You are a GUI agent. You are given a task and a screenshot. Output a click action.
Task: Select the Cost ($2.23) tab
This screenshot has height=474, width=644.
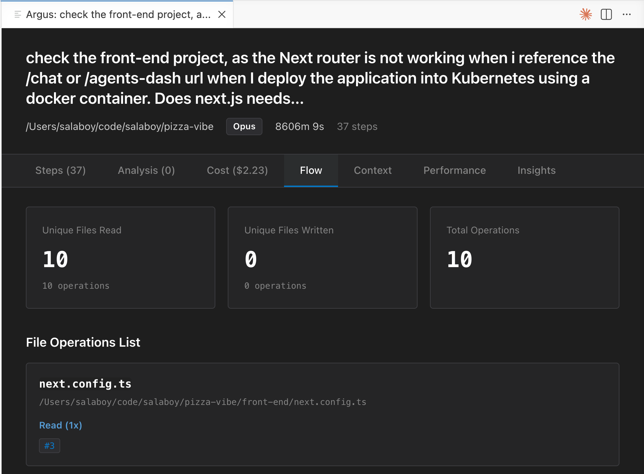point(237,170)
